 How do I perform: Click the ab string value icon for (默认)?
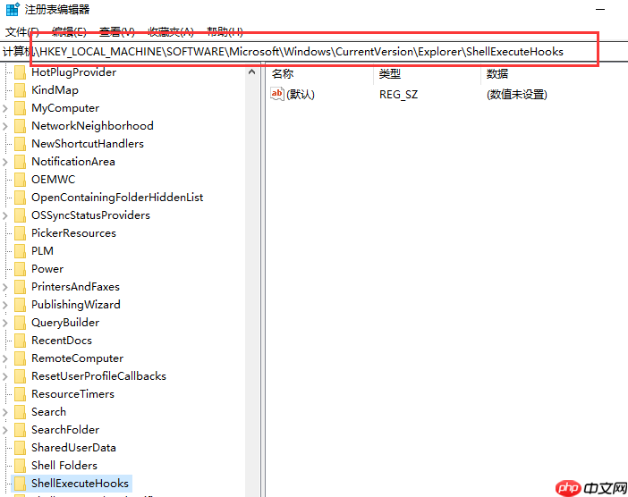[276, 94]
